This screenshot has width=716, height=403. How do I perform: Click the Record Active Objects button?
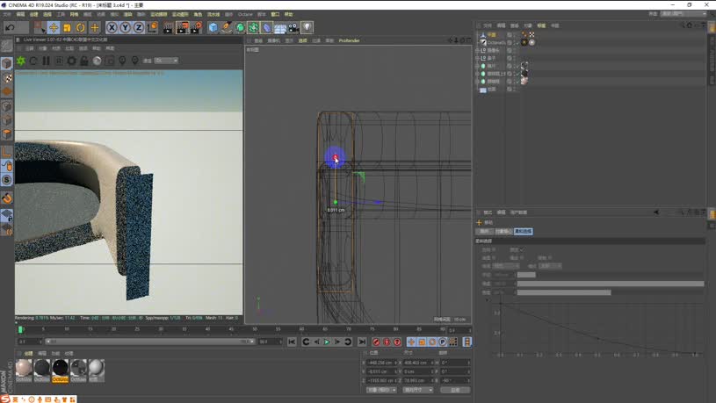376,342
